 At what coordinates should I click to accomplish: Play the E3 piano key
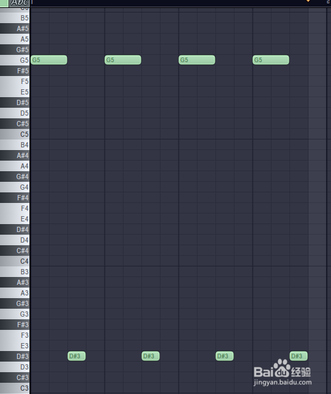coord(15,346)
